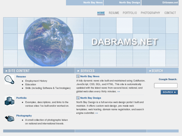This screenshot has width=182, height=136.
Task: Click the blue cubes Portfolio icon
Action: (10, 101)
